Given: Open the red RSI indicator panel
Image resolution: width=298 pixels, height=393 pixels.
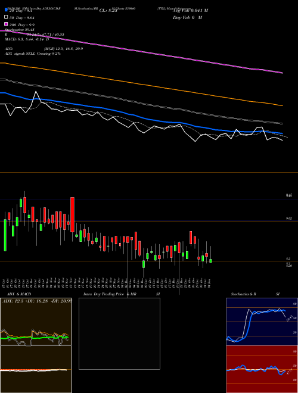Looking at the screenshot, I should [x=262, y=369].
